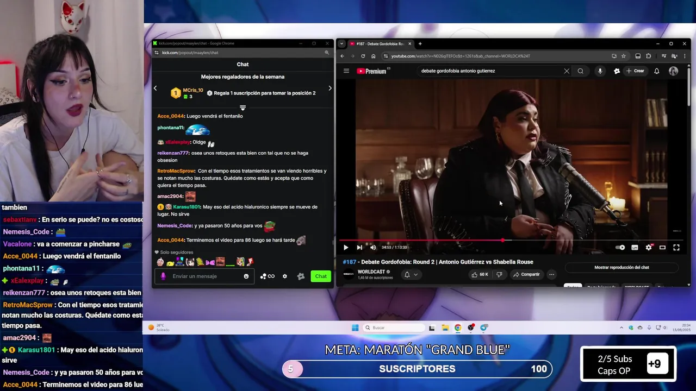Click the #187 hashtag link in title
This screenshot has height=391, width=696.
click(349, 262)
